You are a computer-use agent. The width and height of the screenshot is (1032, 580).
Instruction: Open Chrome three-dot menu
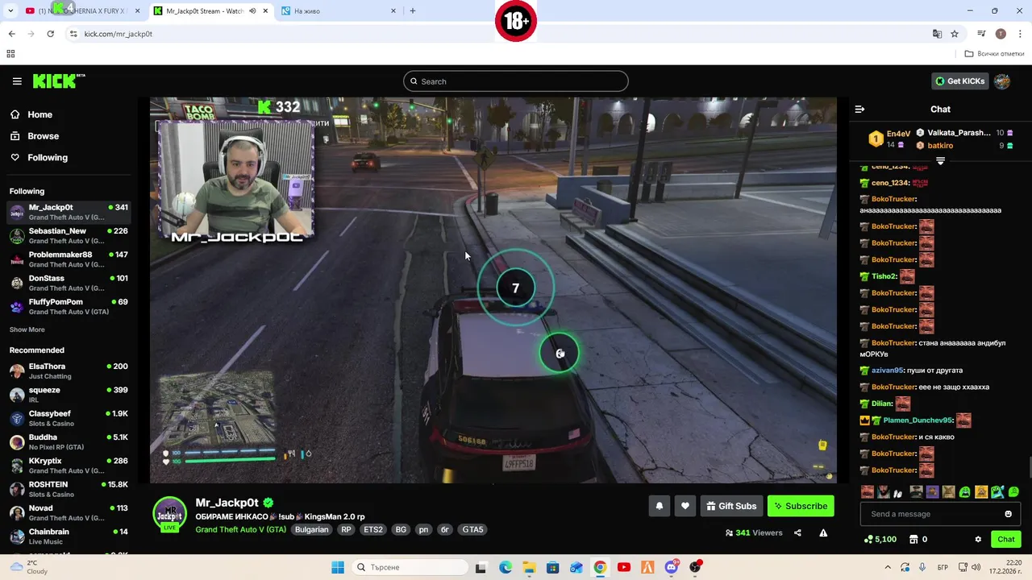click(x=1021, y=34)
